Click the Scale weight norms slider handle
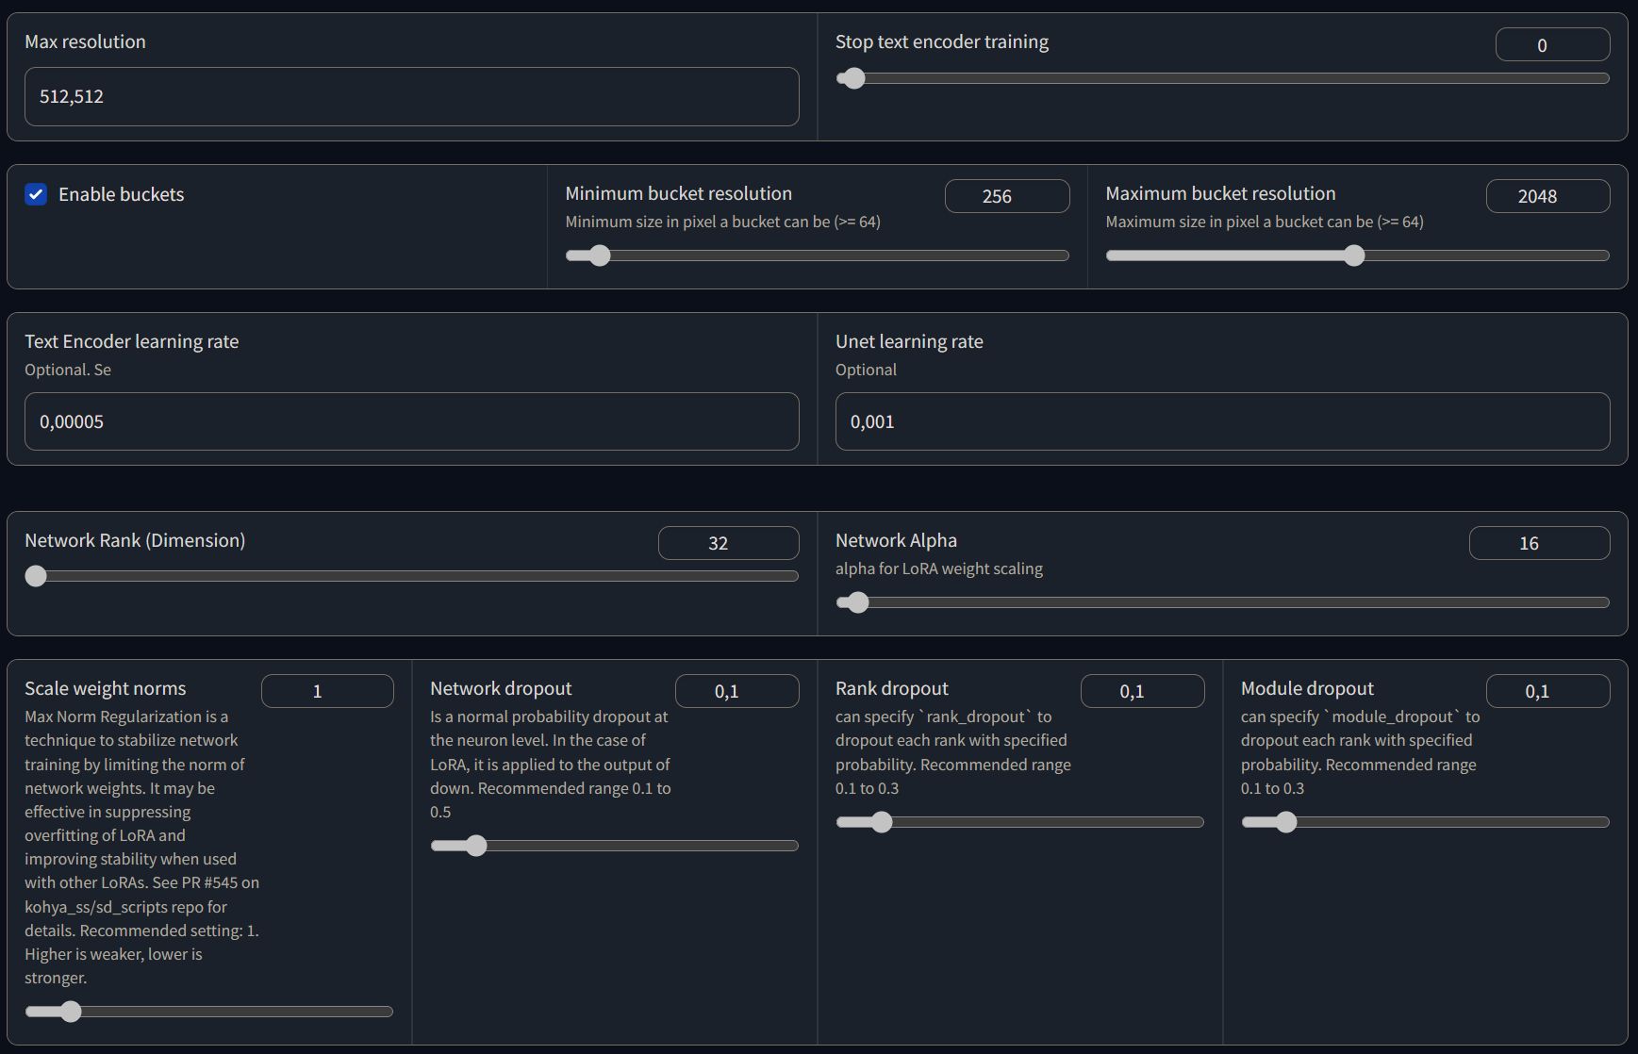Viewport: 1638px width, 1054px height. (x=71, y=1012)
